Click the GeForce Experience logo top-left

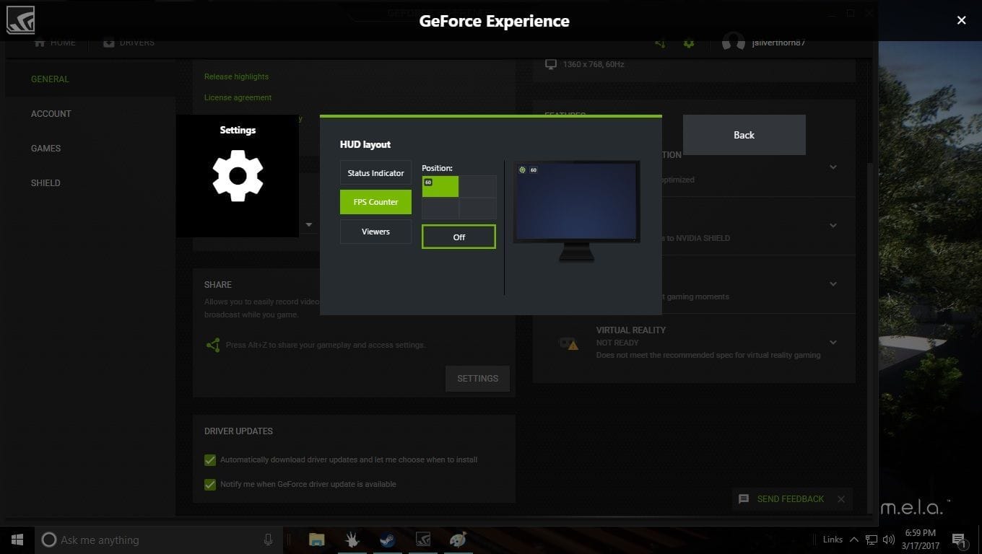(x=20, y=19)
